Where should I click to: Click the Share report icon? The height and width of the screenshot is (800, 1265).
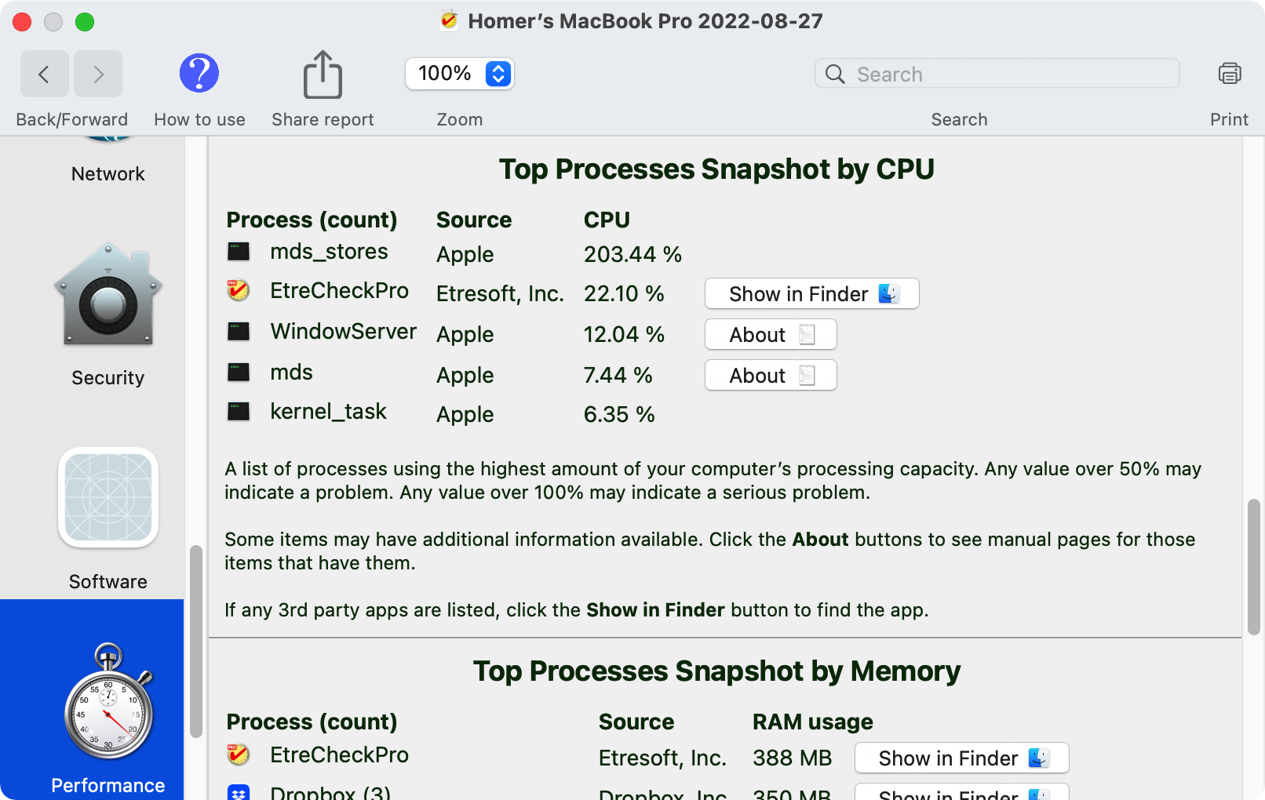[323, 75]
